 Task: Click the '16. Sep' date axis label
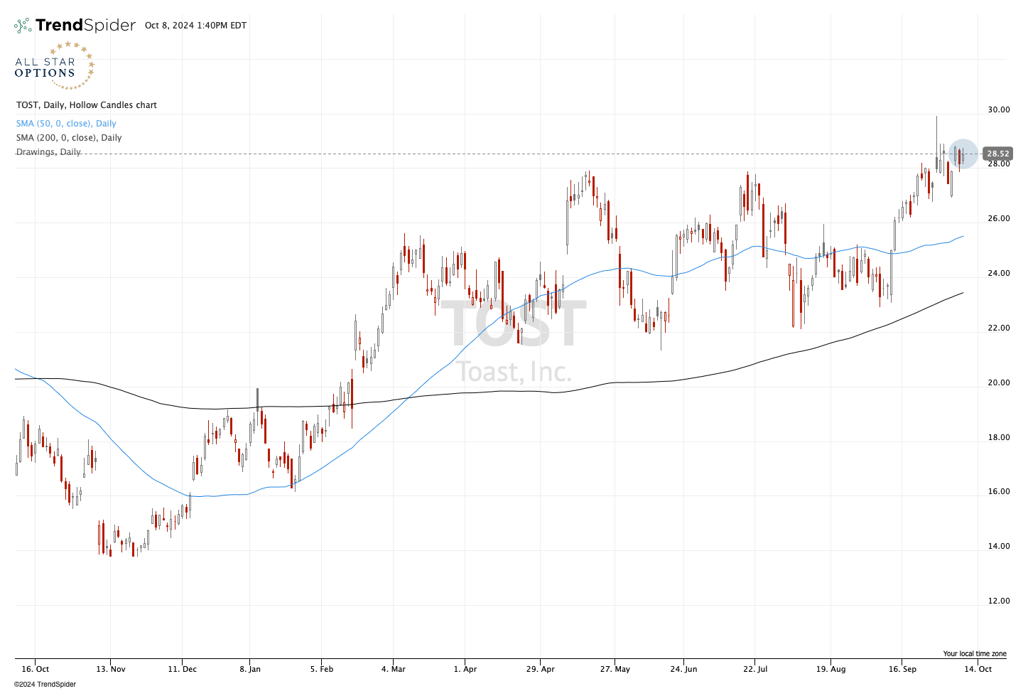pyautogui.click(x=902, y=669)
